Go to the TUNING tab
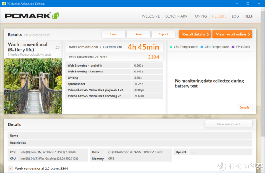Image resolution: width=265 pixels, height=173 pixels. click(x=200, y=16)
